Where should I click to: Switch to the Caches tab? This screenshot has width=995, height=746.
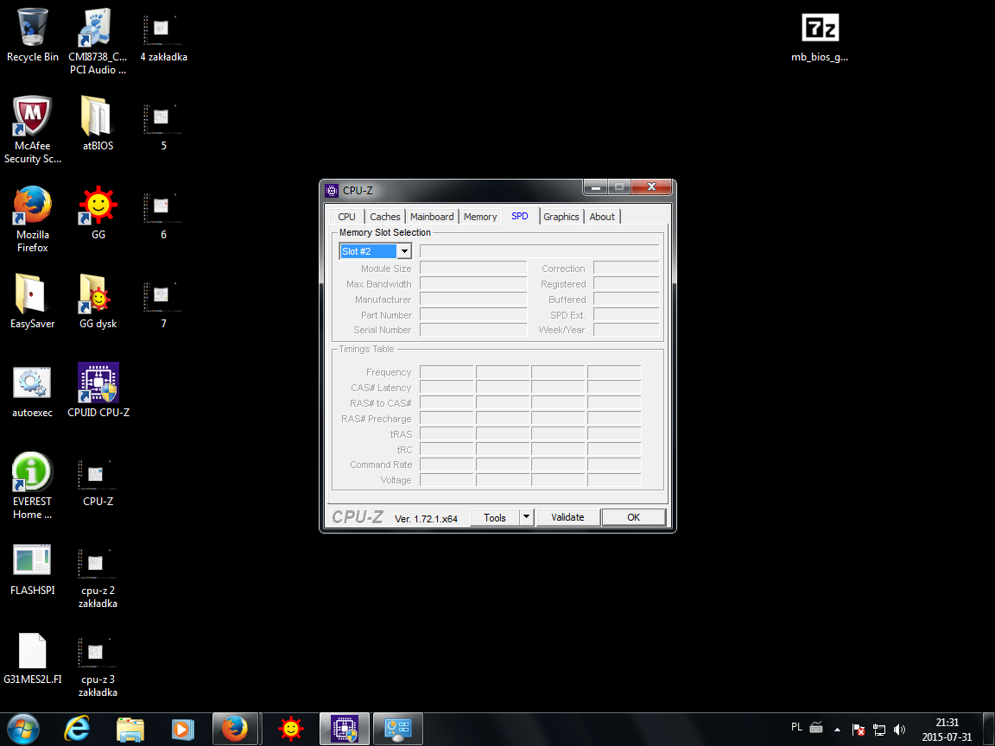click(384, 217)
